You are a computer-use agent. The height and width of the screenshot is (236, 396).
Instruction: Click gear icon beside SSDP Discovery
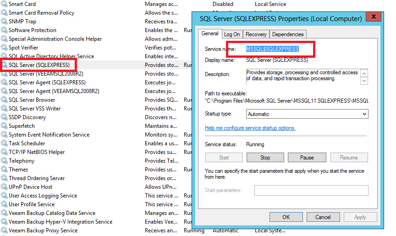[x=4, y=117]
